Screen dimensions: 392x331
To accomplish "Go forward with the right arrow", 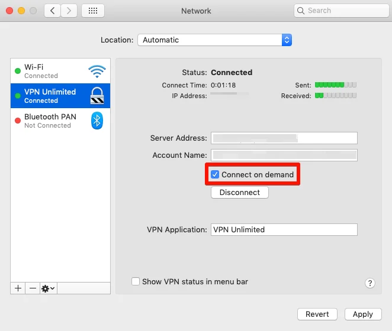I will (x=69, y=11).
